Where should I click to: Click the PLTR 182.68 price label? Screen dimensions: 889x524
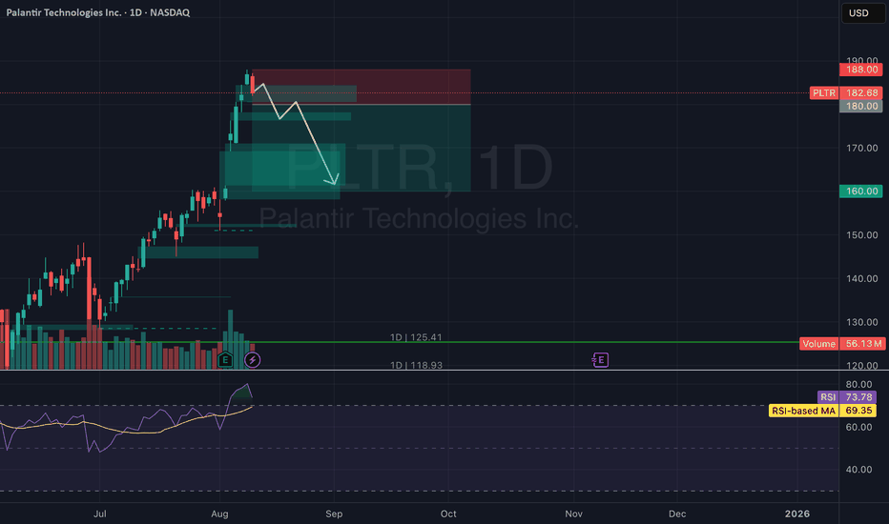[x=846, y=93]
